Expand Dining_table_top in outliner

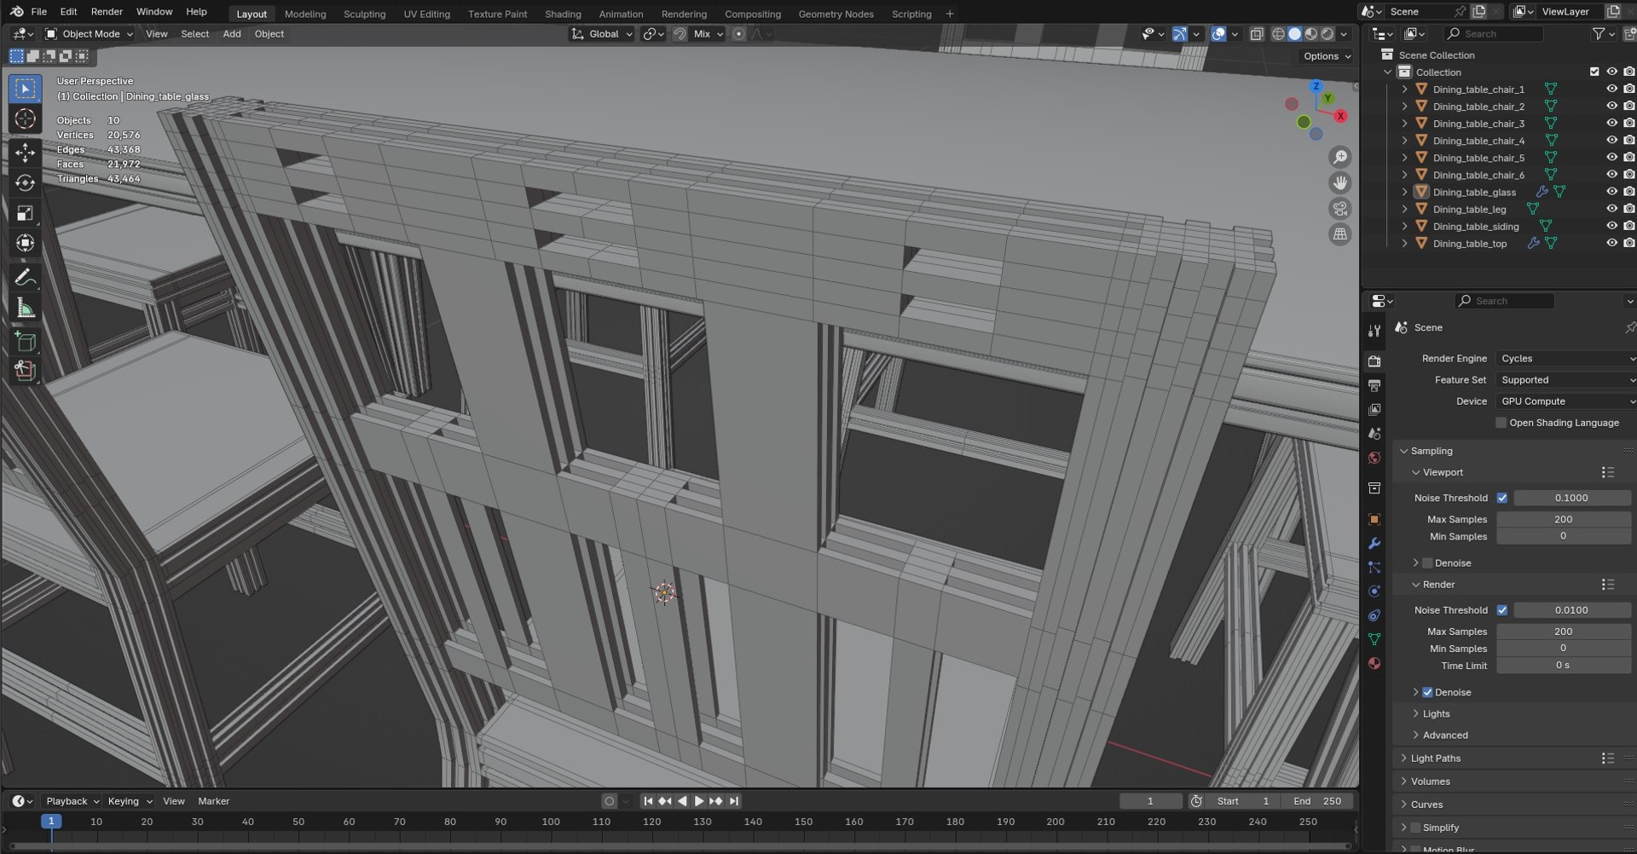[1405, 244]
